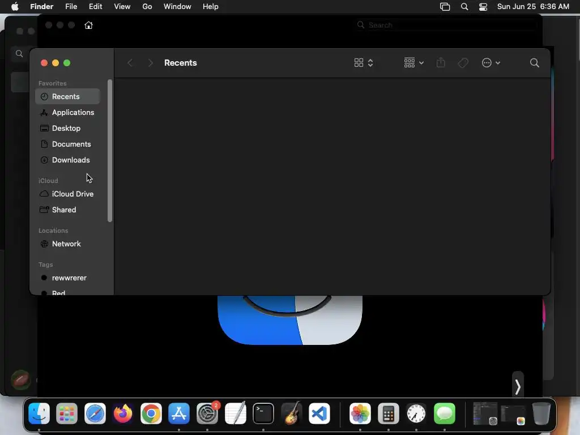The image size is (580, 435).
Task: Open Launchpad from the Dock
Action: 67,413
